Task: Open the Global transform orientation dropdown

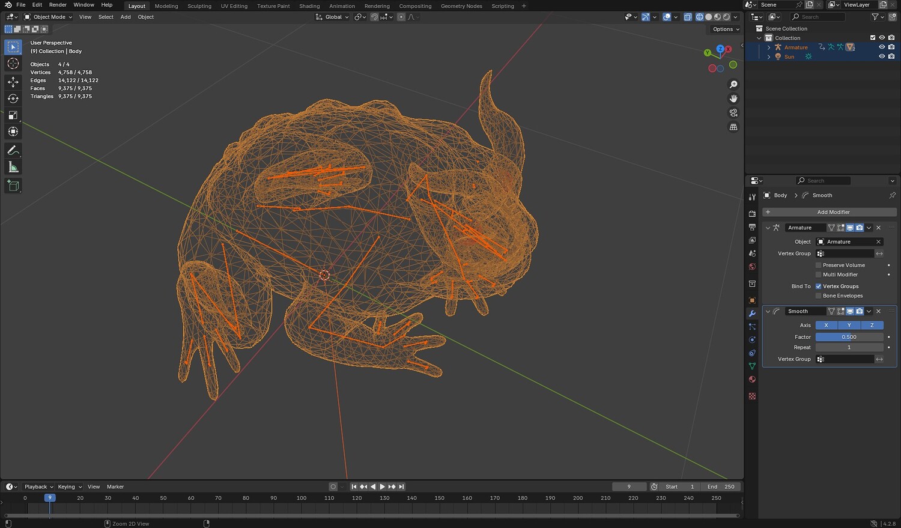Action: 332,17
